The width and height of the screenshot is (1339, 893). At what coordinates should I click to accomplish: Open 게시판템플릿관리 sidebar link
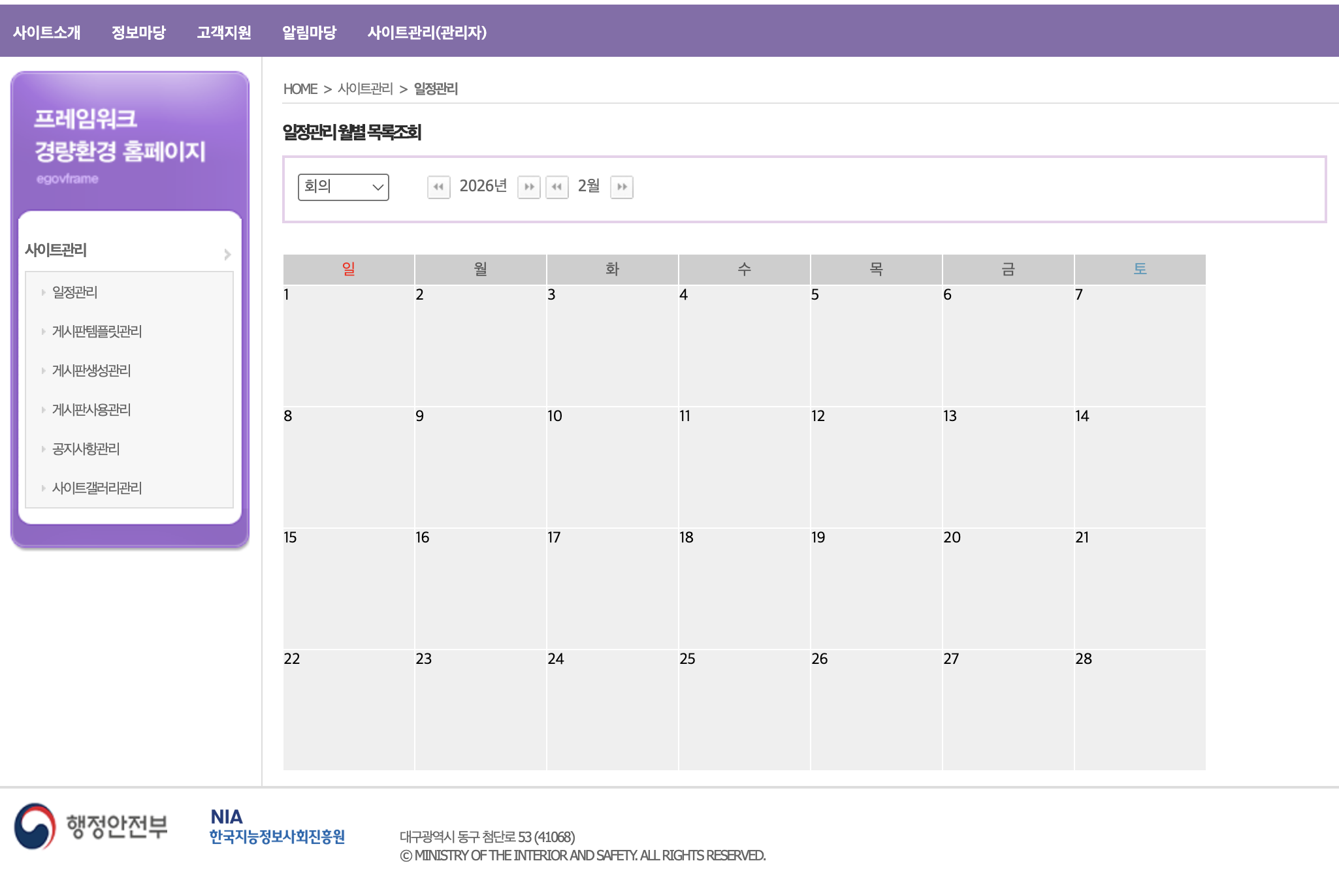(x=97, y=332)
